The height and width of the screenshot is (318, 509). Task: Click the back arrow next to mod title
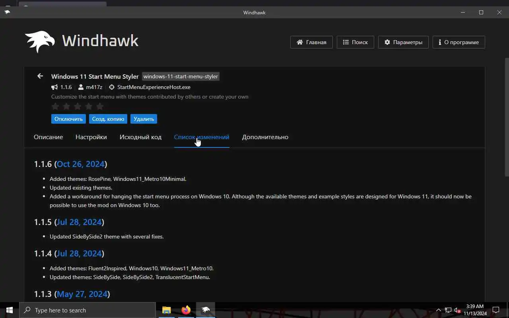pos(40,76)
